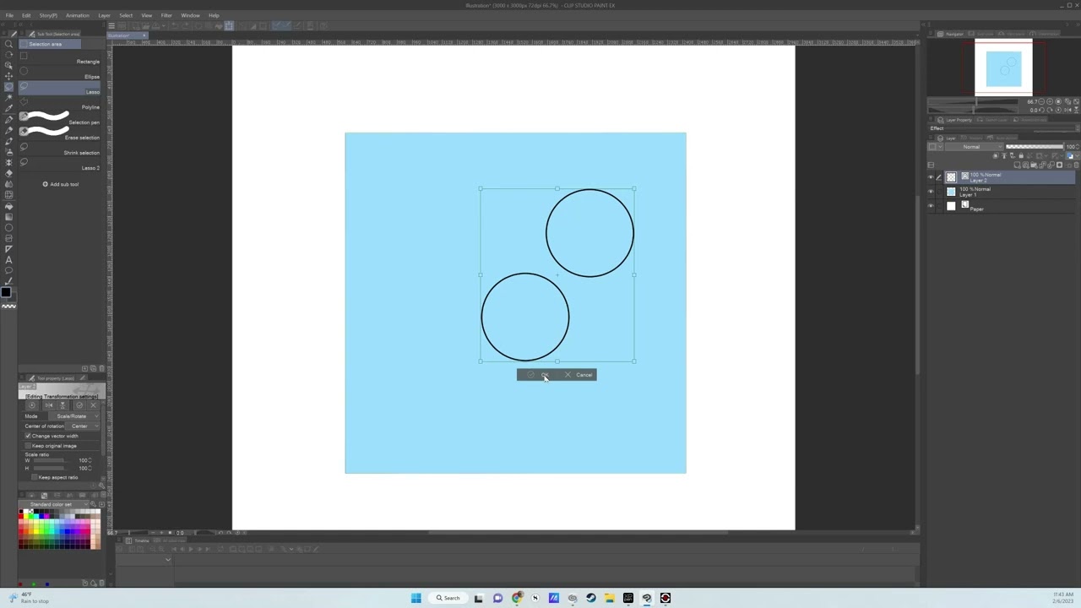Adjust scale ratio H stepper arrows

(91, 468)
